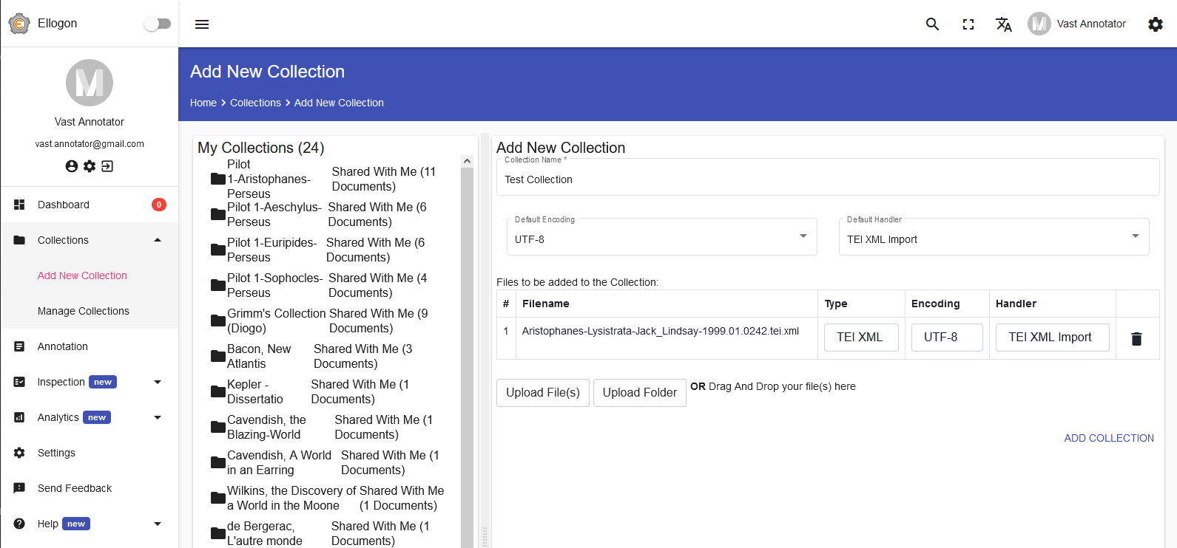
Task: Go to Home breadcrumb link
Action: tap(203, 103)
